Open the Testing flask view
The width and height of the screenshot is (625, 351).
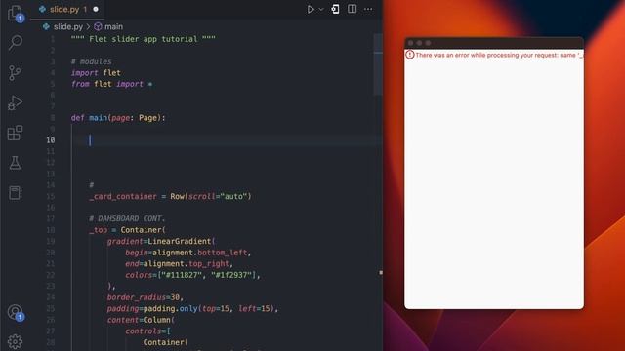click(x=16, y=163)
